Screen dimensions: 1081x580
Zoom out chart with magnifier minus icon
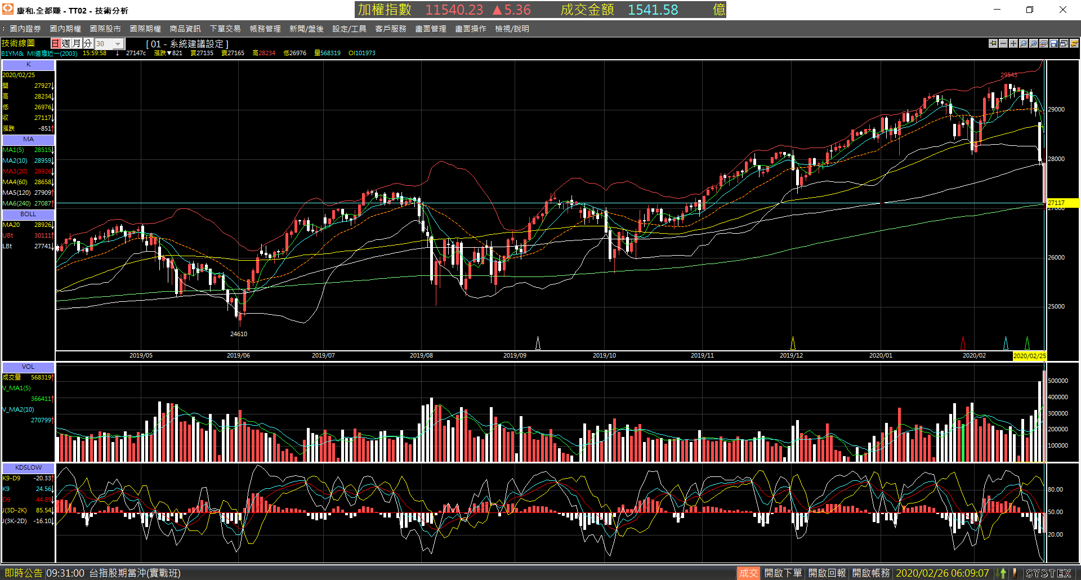point(1024,43)
